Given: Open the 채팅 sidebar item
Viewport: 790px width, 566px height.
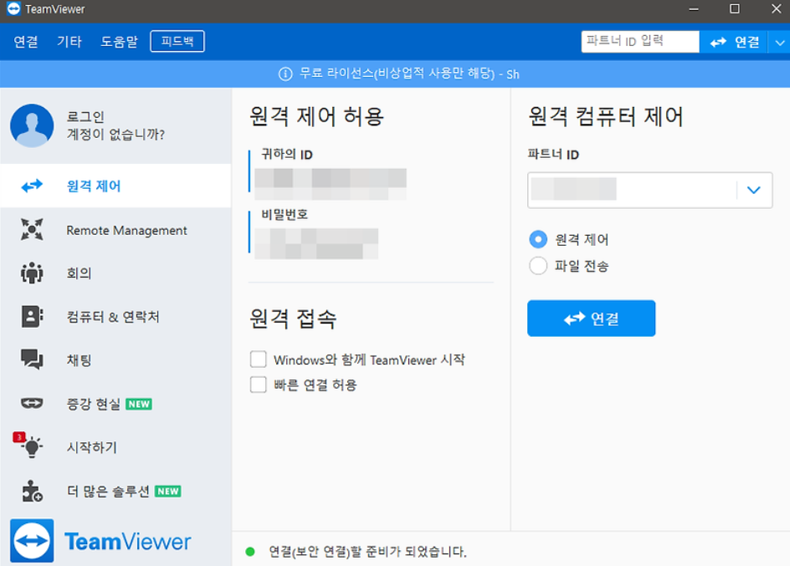Looking at the screenshot, I should point(115,359).
